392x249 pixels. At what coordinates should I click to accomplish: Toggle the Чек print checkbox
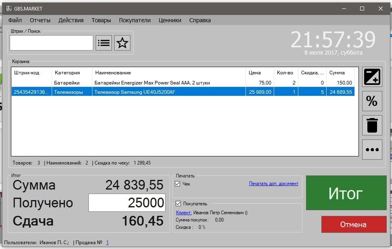[x=178, y=184]
